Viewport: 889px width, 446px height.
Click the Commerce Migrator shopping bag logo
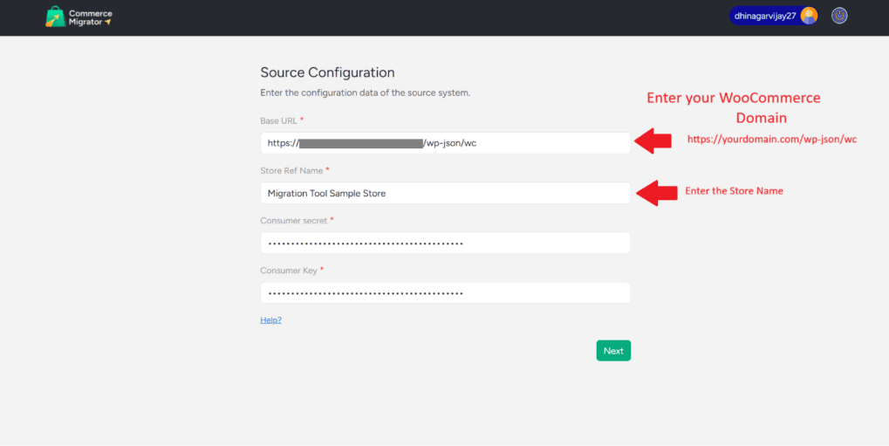[x=55, y=17]
